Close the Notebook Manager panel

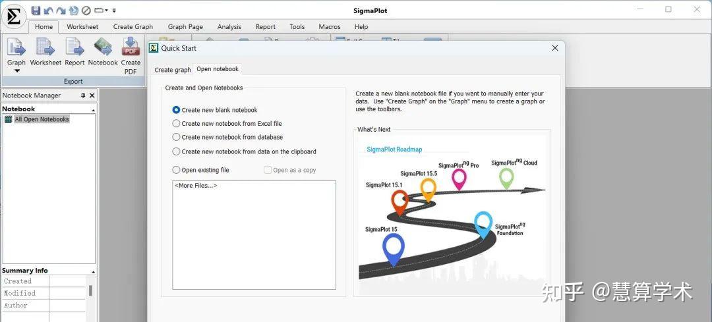[x=92, y=95]
